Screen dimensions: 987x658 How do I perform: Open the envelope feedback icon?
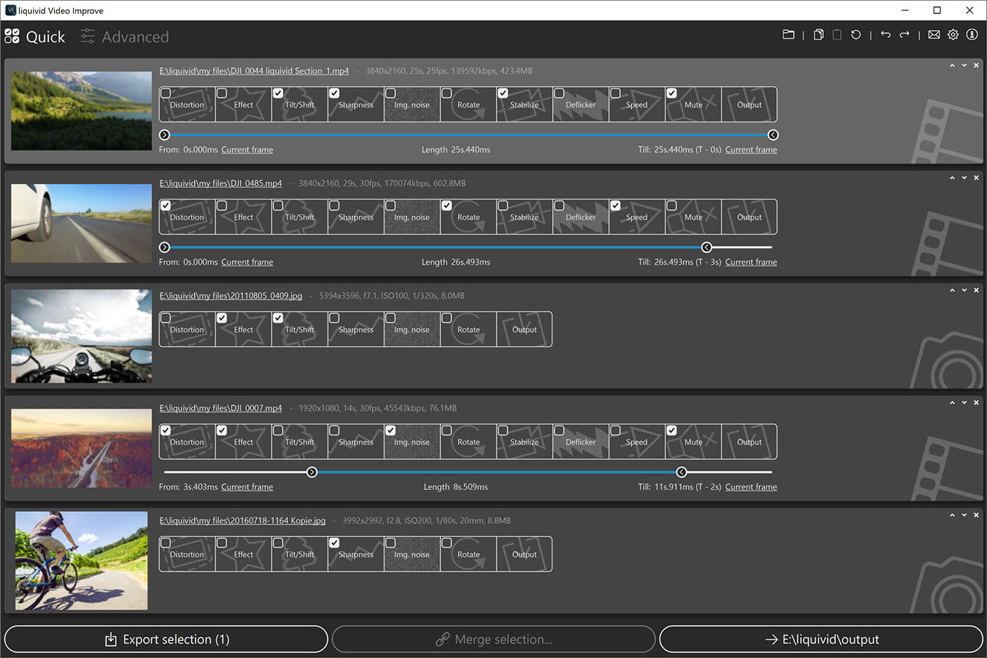click(x=934, y=34)
